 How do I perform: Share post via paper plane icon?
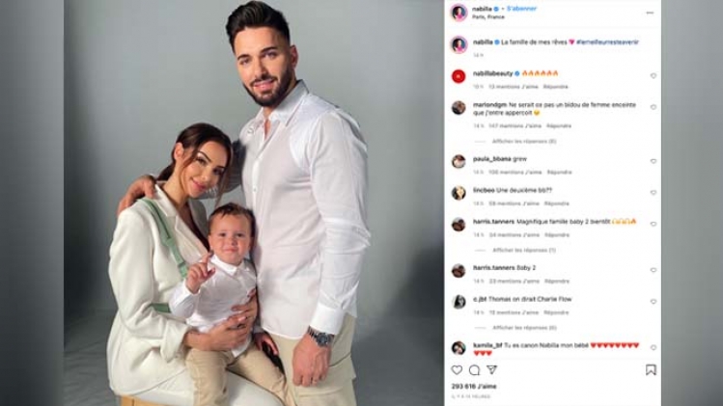[x=492, y=369]
